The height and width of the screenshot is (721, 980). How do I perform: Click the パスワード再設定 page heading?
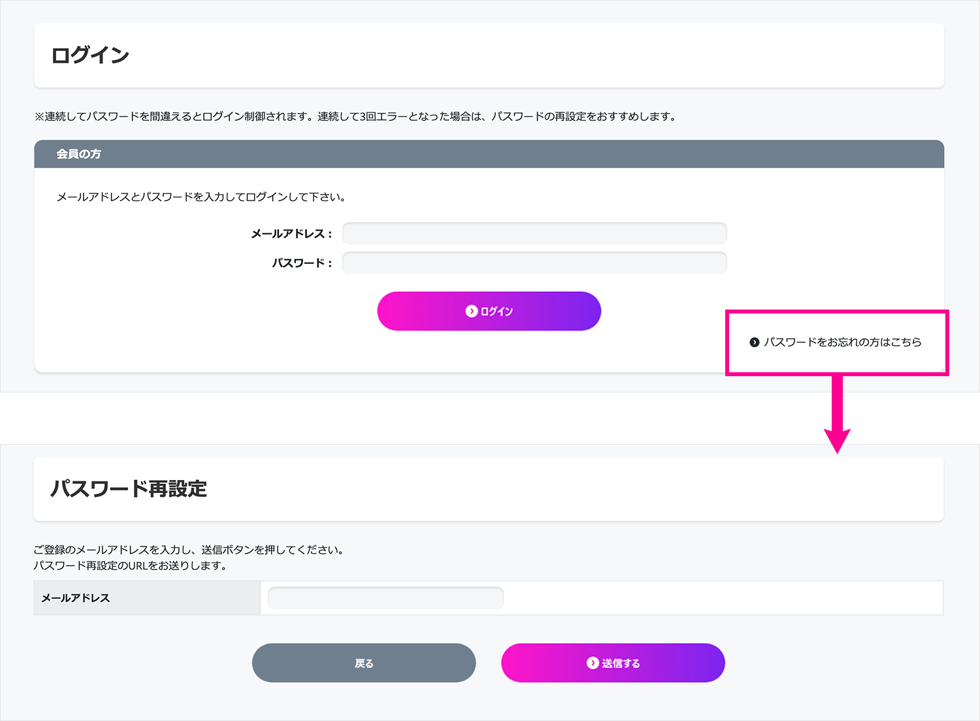click(x=129, y=489)
